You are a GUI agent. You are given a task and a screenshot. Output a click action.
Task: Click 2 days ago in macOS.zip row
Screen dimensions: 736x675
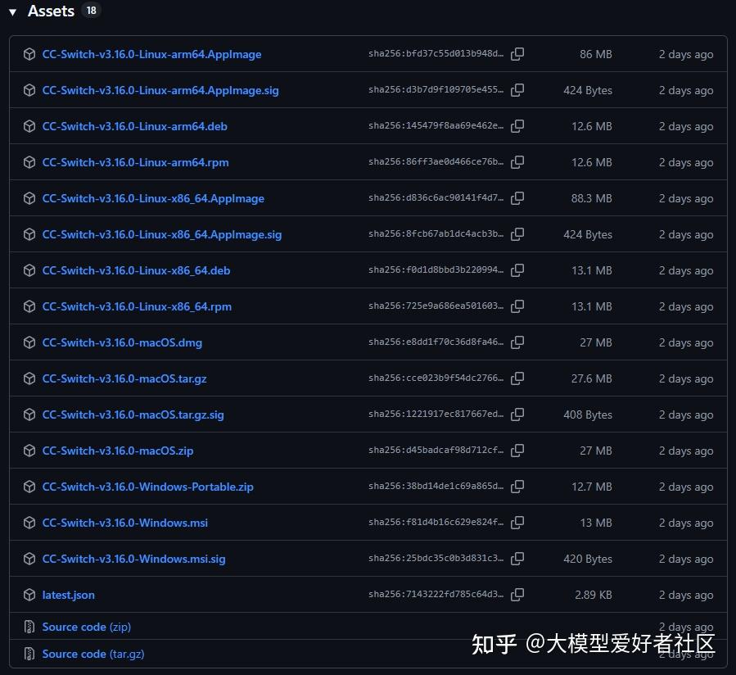tap(686, 451)
